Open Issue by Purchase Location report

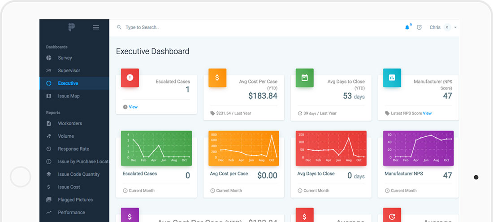pos(74,161)
